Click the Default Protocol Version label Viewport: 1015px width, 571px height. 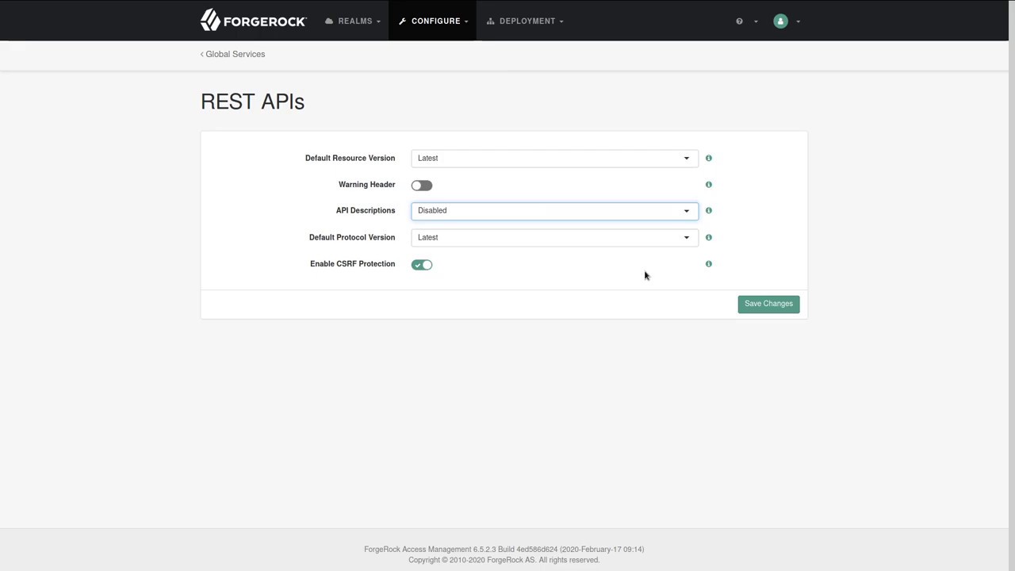[x=352, y=238]
